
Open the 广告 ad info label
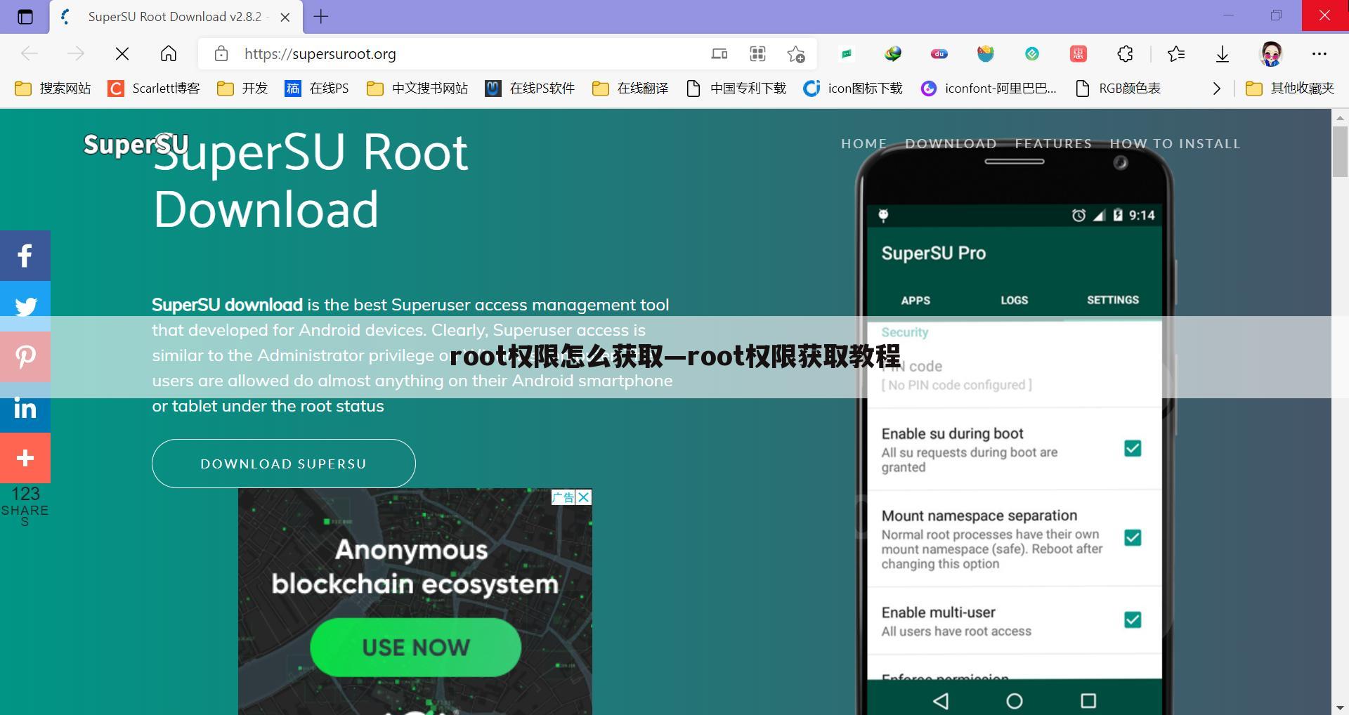(x=563, y=497)
